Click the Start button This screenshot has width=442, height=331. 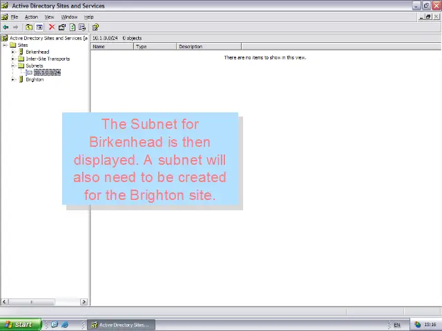point(21,325)
